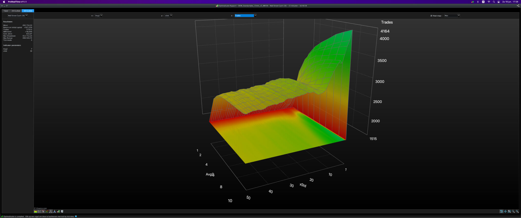Toggle the 3D axes display icon
Viewport: 521px width, 218px height.
(51, 211)
